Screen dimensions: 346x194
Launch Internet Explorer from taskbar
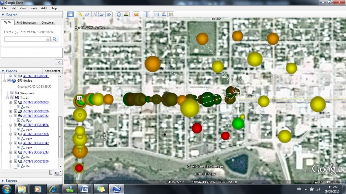coord(53,189)
